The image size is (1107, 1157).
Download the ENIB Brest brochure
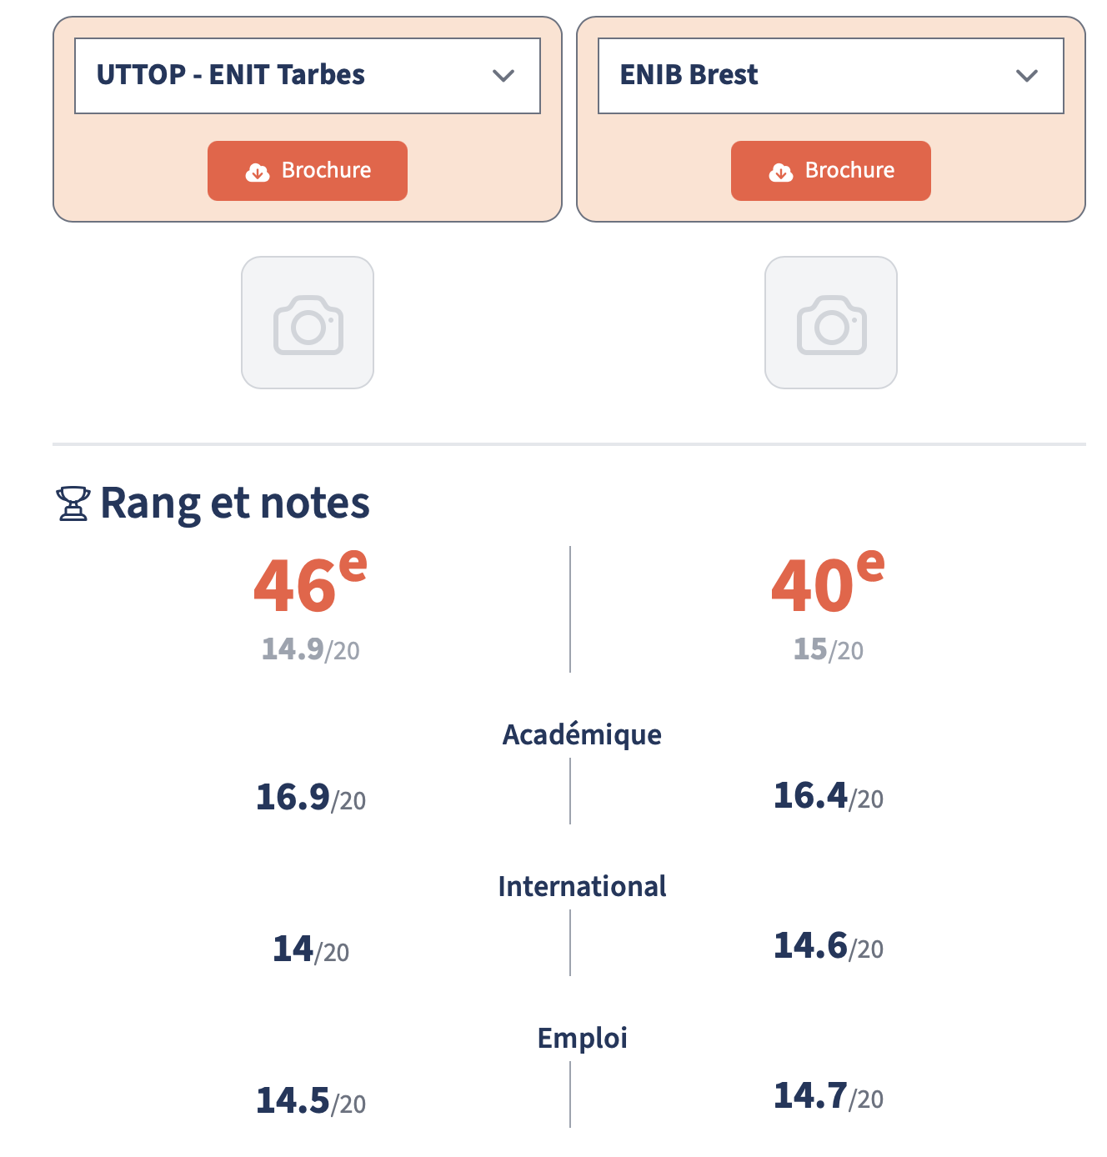pyautogui.click(x=831, y=171)
